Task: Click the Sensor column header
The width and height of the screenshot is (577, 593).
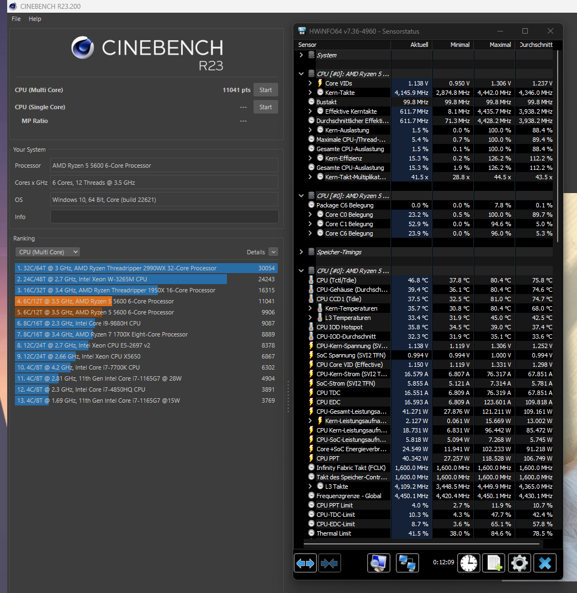Action: click(343, 45)
